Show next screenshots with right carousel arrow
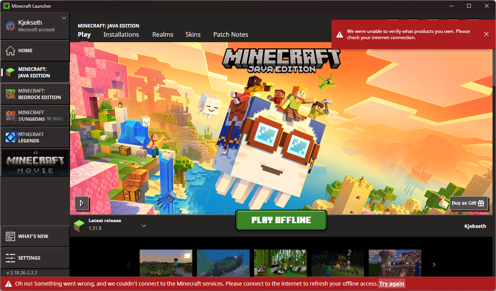 click(434, 265)
